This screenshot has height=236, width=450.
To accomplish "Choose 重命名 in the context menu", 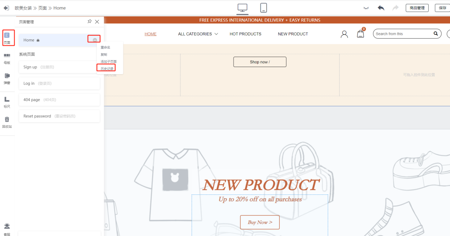I will (105, 48).
